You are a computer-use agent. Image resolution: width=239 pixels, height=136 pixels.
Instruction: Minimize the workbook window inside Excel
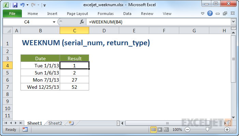218,14
